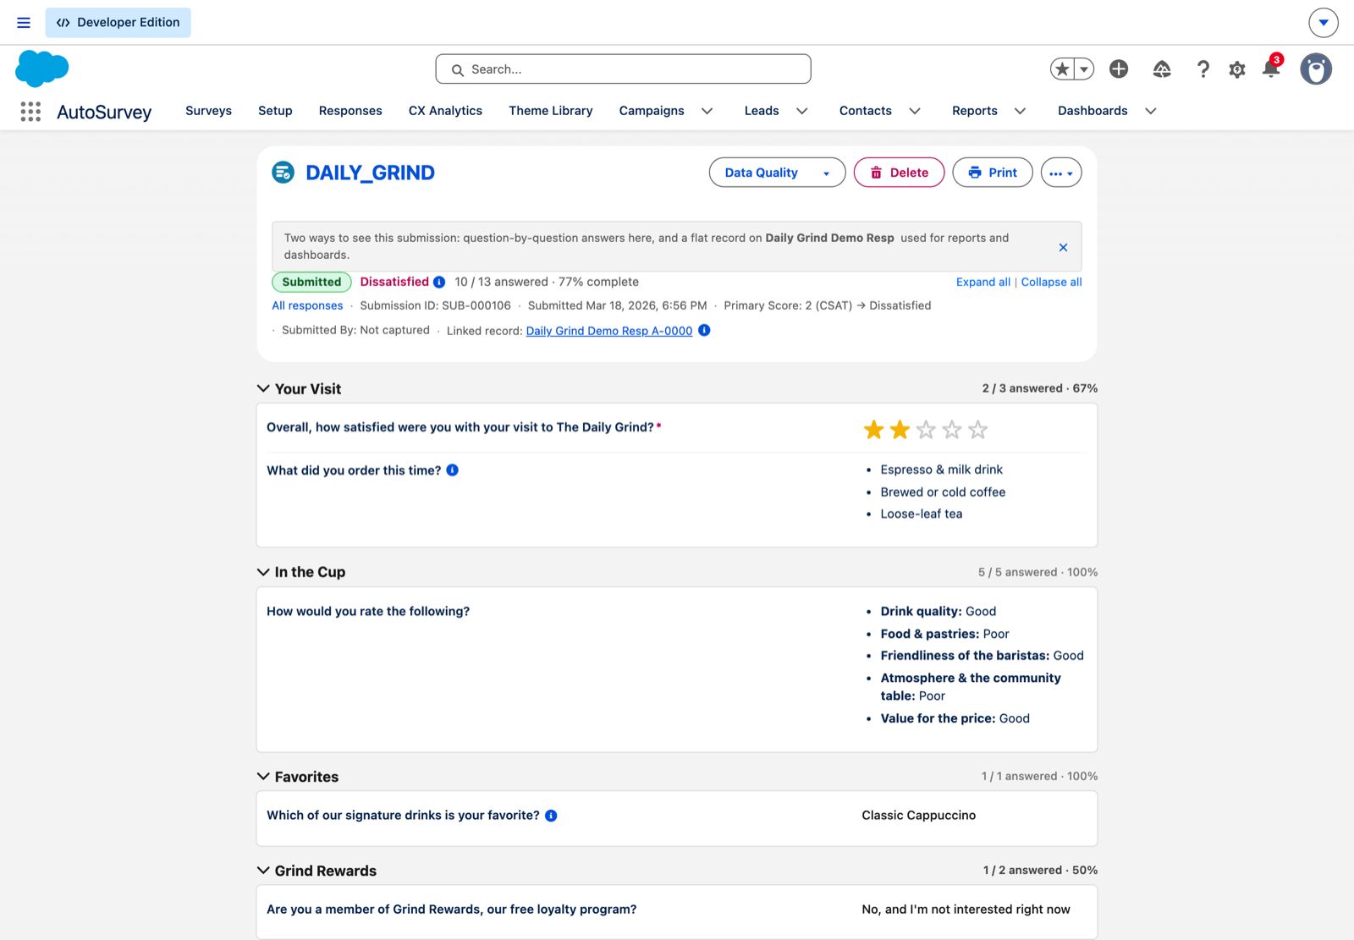Click the DAILY_GRIND survey record icon

tap(283, 173)
